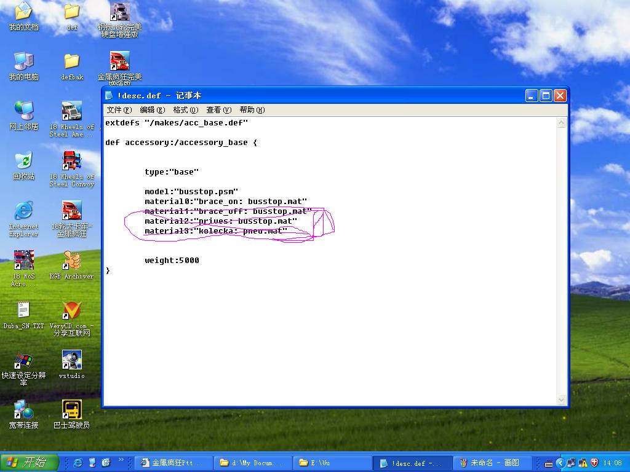
Task: Switch to the E:\Uu taskbar folder window
Action: tap(332, 463)
